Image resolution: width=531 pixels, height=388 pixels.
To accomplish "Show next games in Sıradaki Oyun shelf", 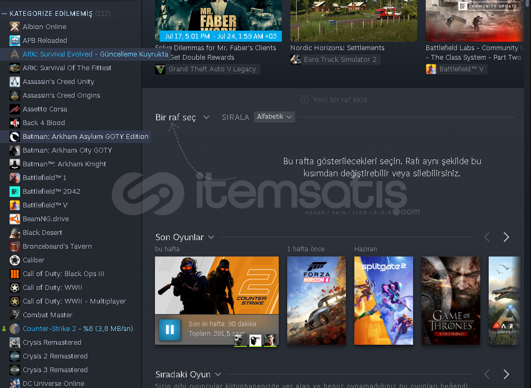I will coord(506,374).
